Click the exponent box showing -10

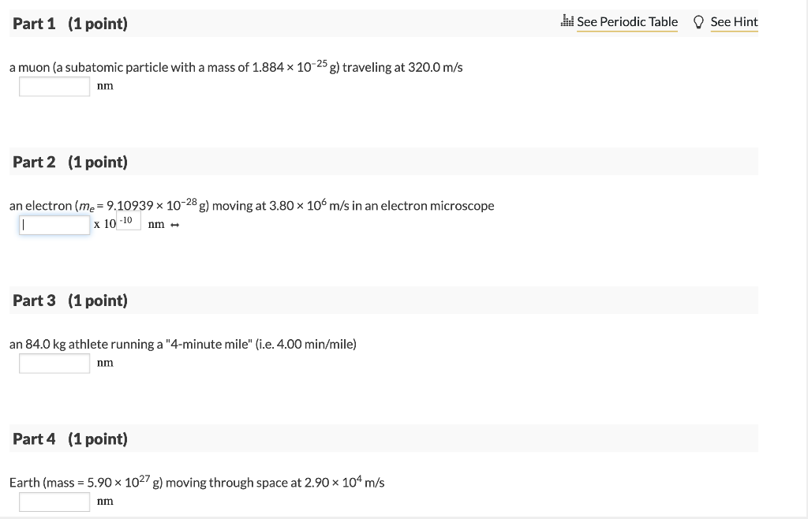(128, 219)
